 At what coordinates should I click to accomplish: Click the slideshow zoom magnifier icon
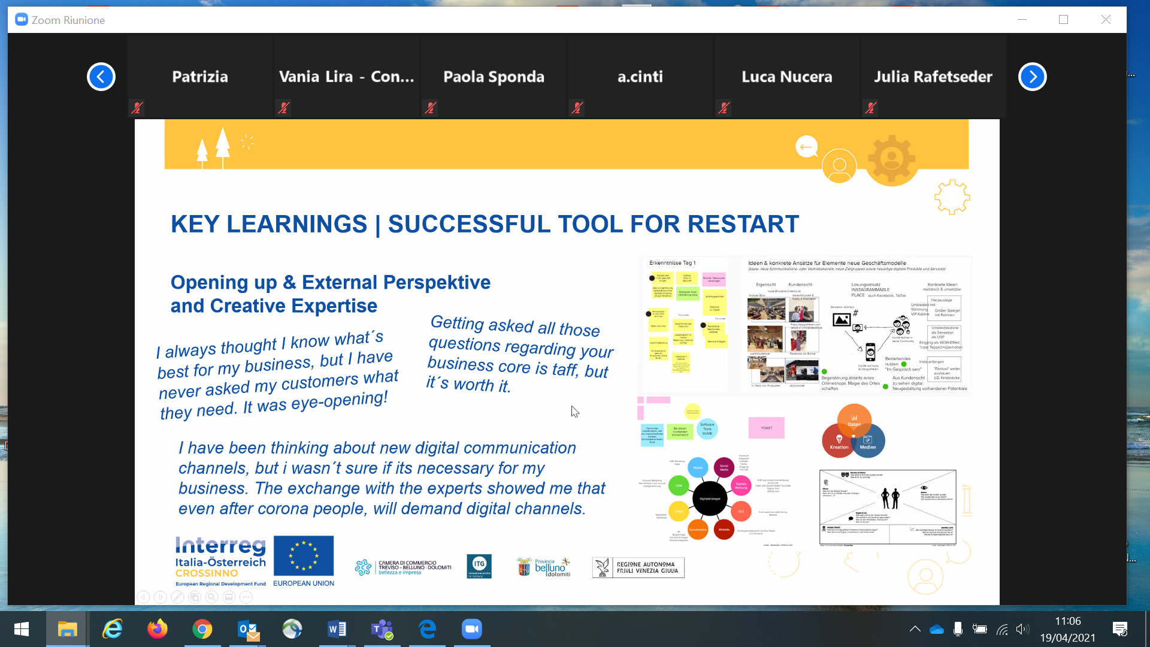coord(211,597)
